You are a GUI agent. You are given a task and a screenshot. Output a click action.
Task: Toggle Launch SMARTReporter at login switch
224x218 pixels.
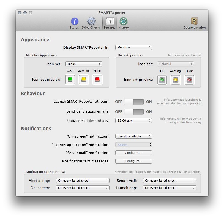[x=134, y=102]
